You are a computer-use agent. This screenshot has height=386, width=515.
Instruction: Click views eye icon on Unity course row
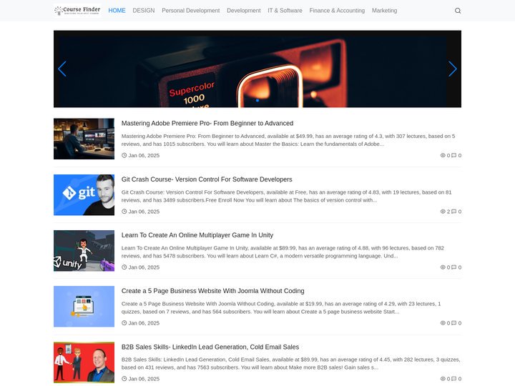pyautogui.click(x=443, y=267)
